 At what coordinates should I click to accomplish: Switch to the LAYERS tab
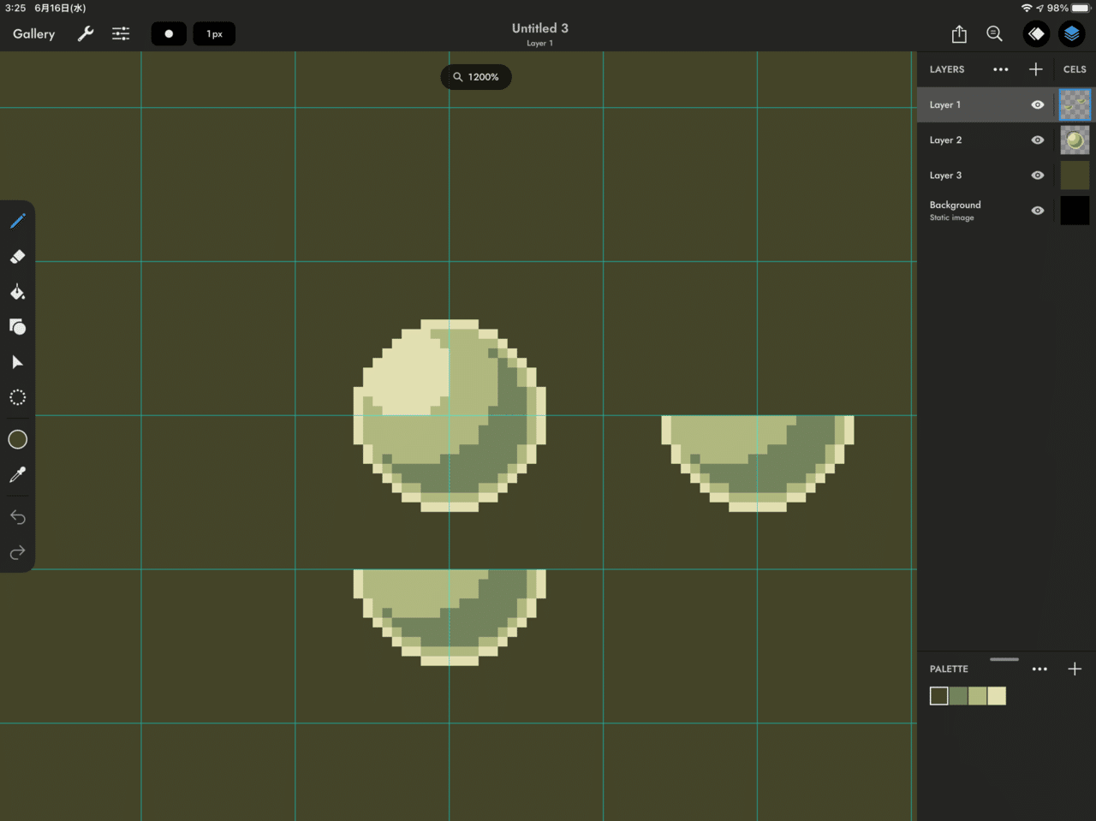[947, 69]
